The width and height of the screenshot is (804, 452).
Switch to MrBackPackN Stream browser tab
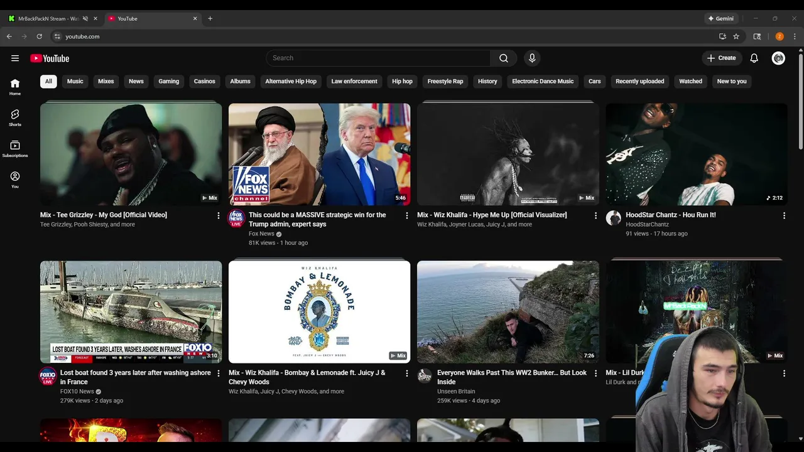pos(48,19)
